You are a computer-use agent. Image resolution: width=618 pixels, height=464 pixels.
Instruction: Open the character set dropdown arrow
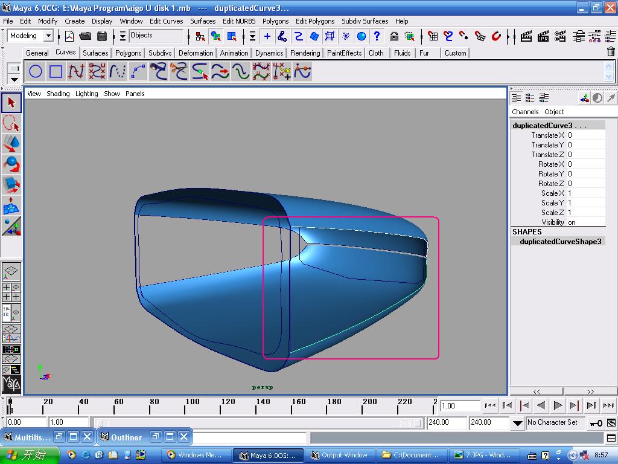(517, 424)
